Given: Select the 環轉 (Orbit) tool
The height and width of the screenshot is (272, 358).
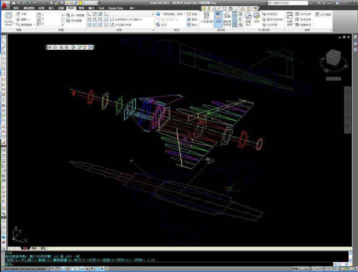Looking at the screenshot, I should coord(21,19).
